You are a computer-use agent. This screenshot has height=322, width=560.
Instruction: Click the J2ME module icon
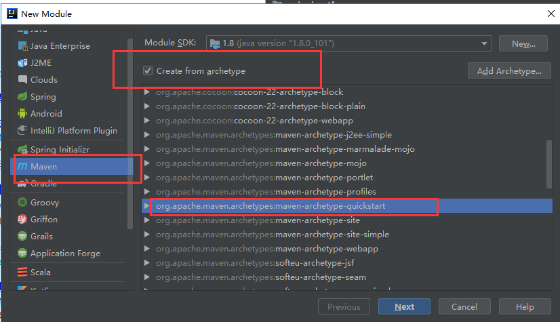(22, 63)
